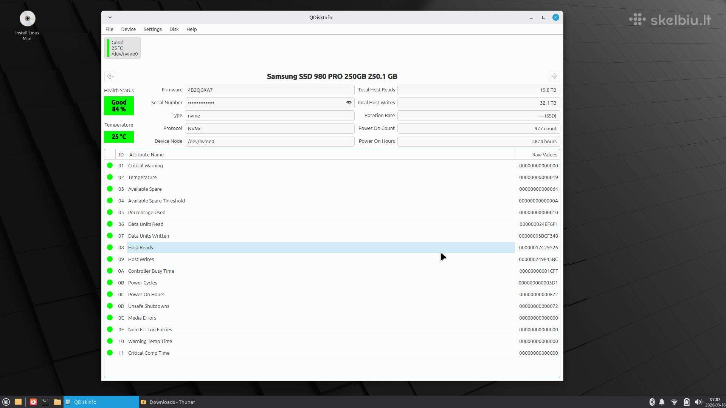
Task: Select the Data Units Read row
Action: click(332, 224)
